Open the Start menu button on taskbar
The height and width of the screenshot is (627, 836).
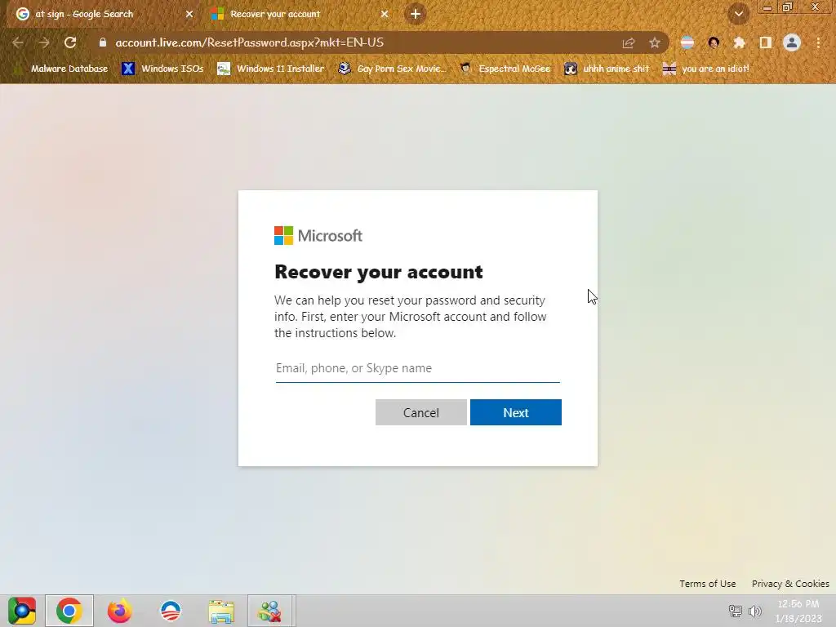(22, 611)
